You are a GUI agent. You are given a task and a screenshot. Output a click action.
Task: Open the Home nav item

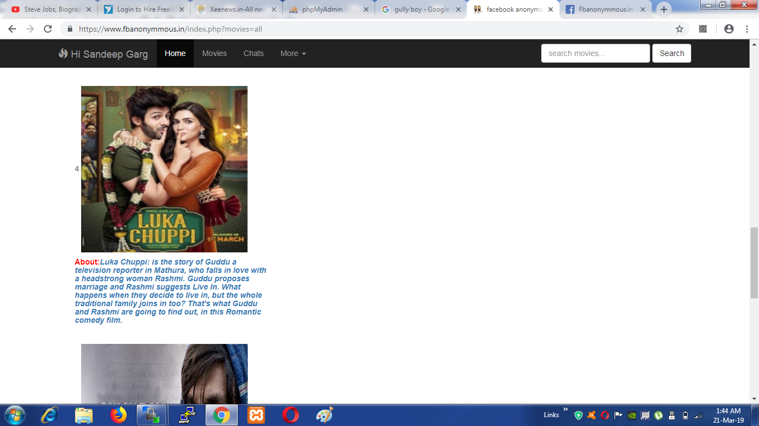175,53
